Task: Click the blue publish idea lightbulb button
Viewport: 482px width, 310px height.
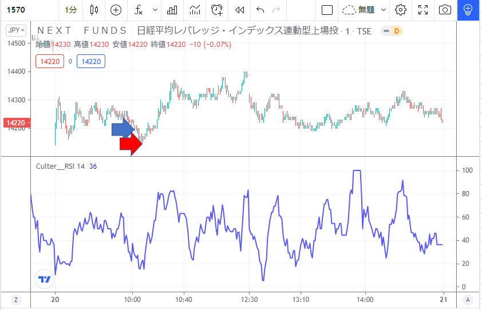Action: coord(468,10)
